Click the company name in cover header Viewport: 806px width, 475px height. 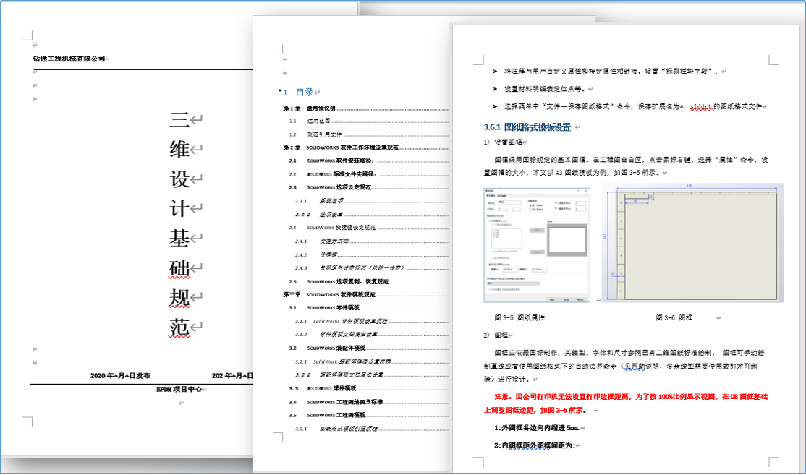[69, 59]
